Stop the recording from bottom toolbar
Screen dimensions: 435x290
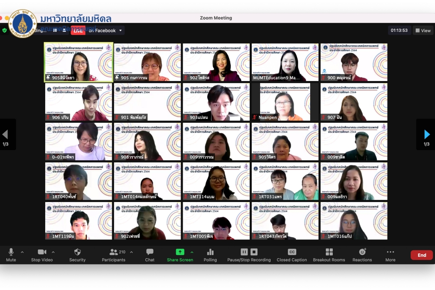coord(254,252)
